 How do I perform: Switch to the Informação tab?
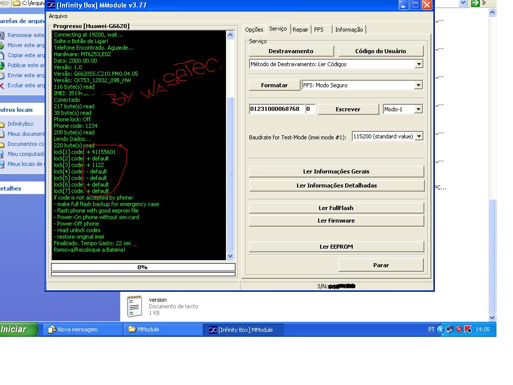(x=349, y=30)
